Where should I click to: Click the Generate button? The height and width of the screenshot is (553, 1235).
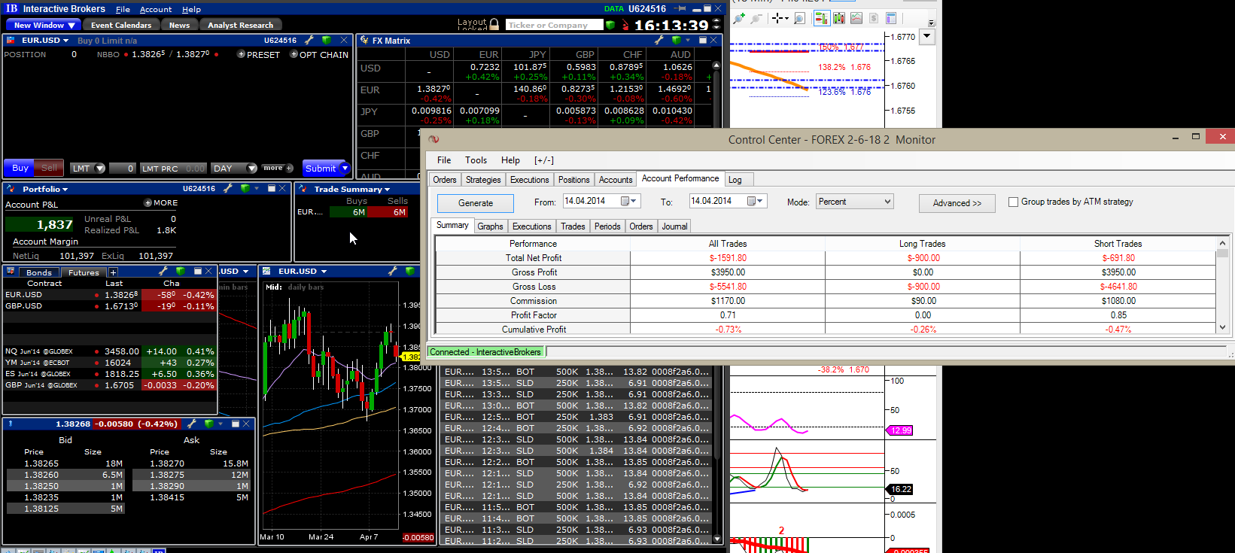coord(476,203)
